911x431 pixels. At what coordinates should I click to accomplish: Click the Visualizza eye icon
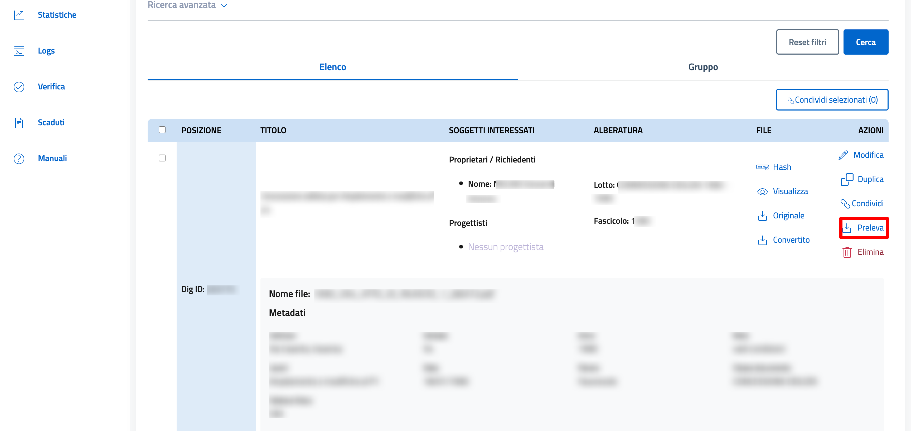click(x=762, y=191)
